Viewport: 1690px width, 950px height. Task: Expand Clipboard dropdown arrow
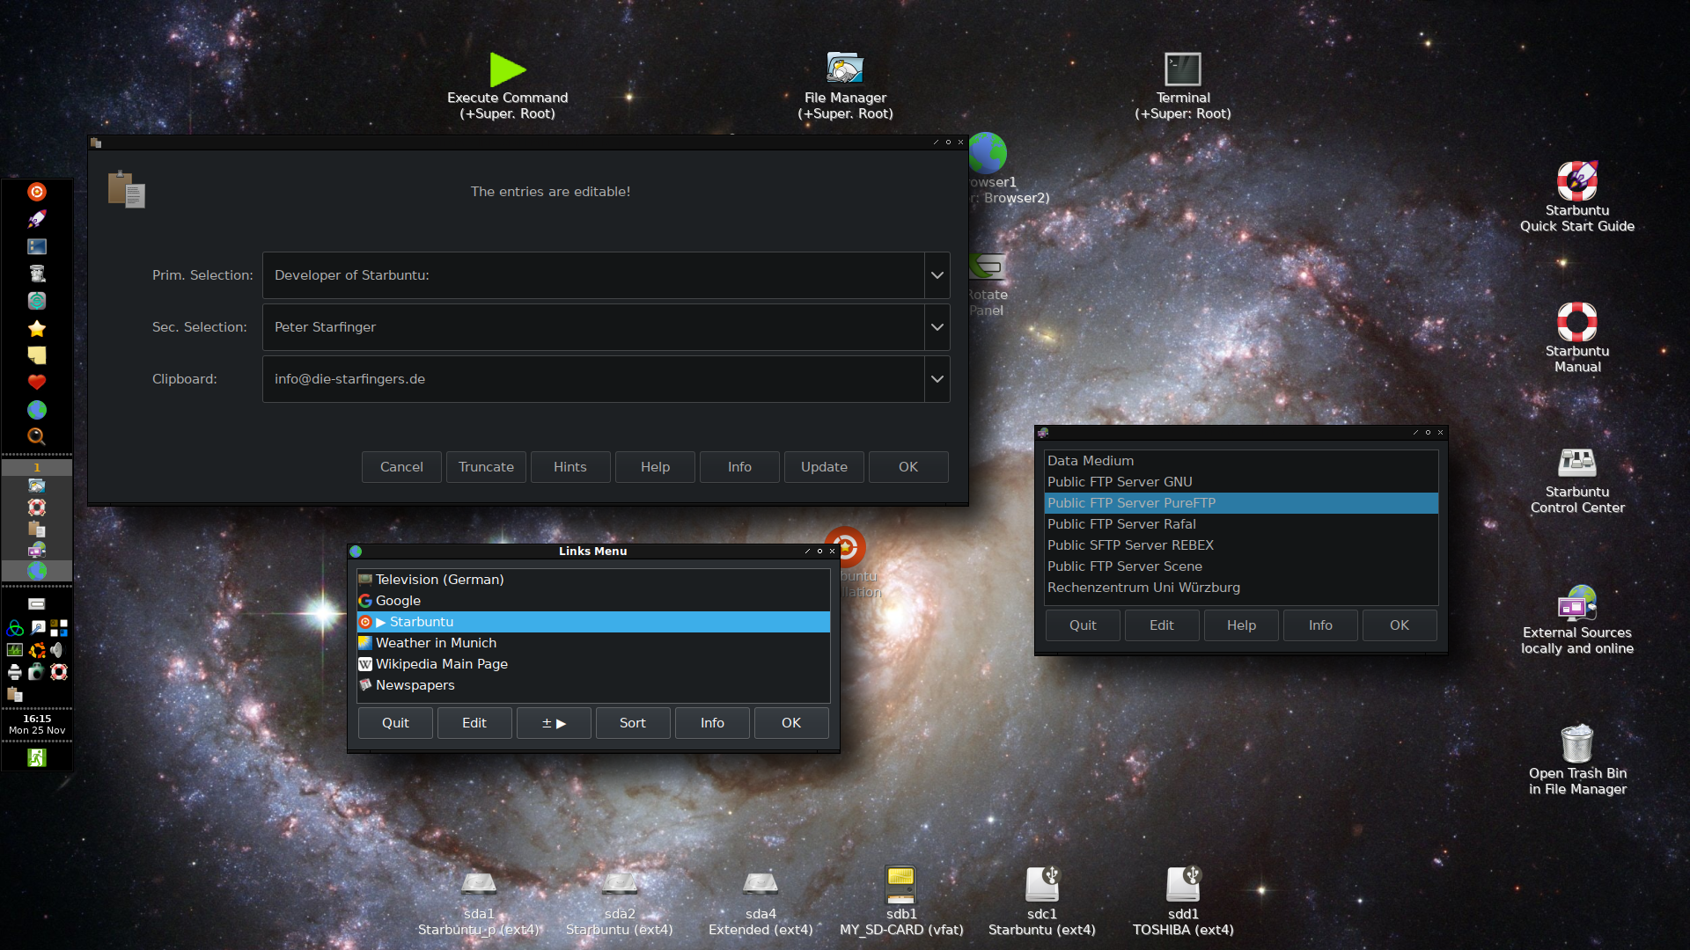[x=937, y=379]
